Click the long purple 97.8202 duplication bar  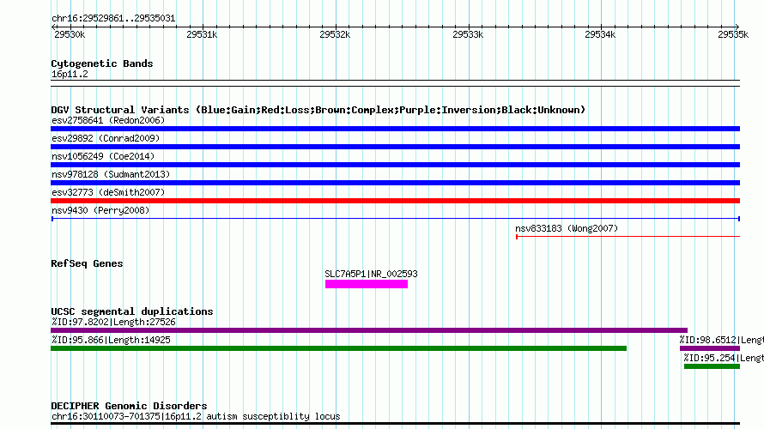[369, 330]
